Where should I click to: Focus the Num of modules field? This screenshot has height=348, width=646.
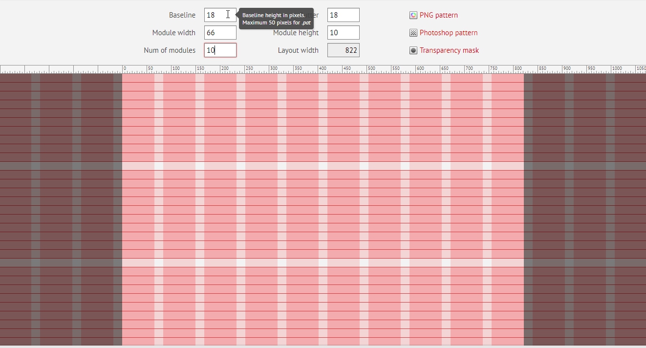[x=220, y=50]
